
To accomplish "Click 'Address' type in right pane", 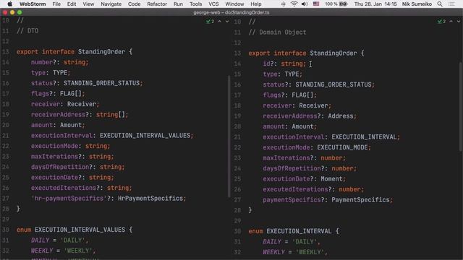I will tap(341, 116).
